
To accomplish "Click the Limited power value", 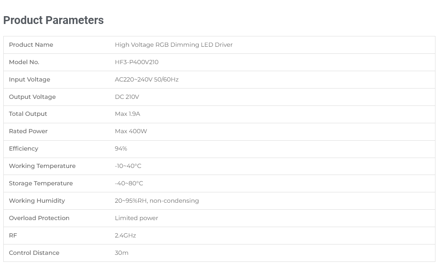I will 136,218.
